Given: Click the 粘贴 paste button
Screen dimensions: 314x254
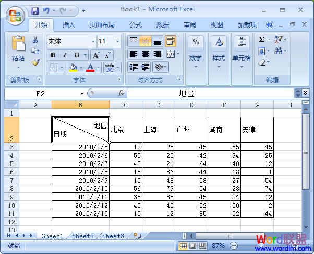Looking at the screenshot, I should [x=18, y=51].
